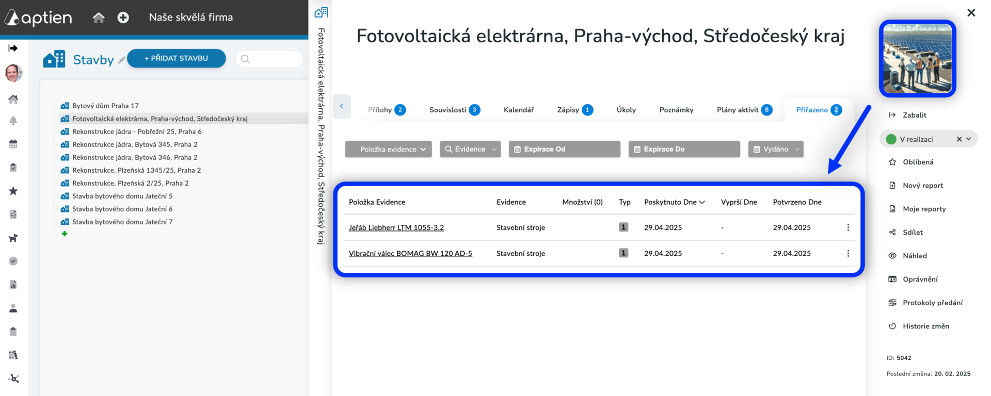Open row menu for Jeřáb Liebherr
991x396 pixels.
(x=848, y=227)
